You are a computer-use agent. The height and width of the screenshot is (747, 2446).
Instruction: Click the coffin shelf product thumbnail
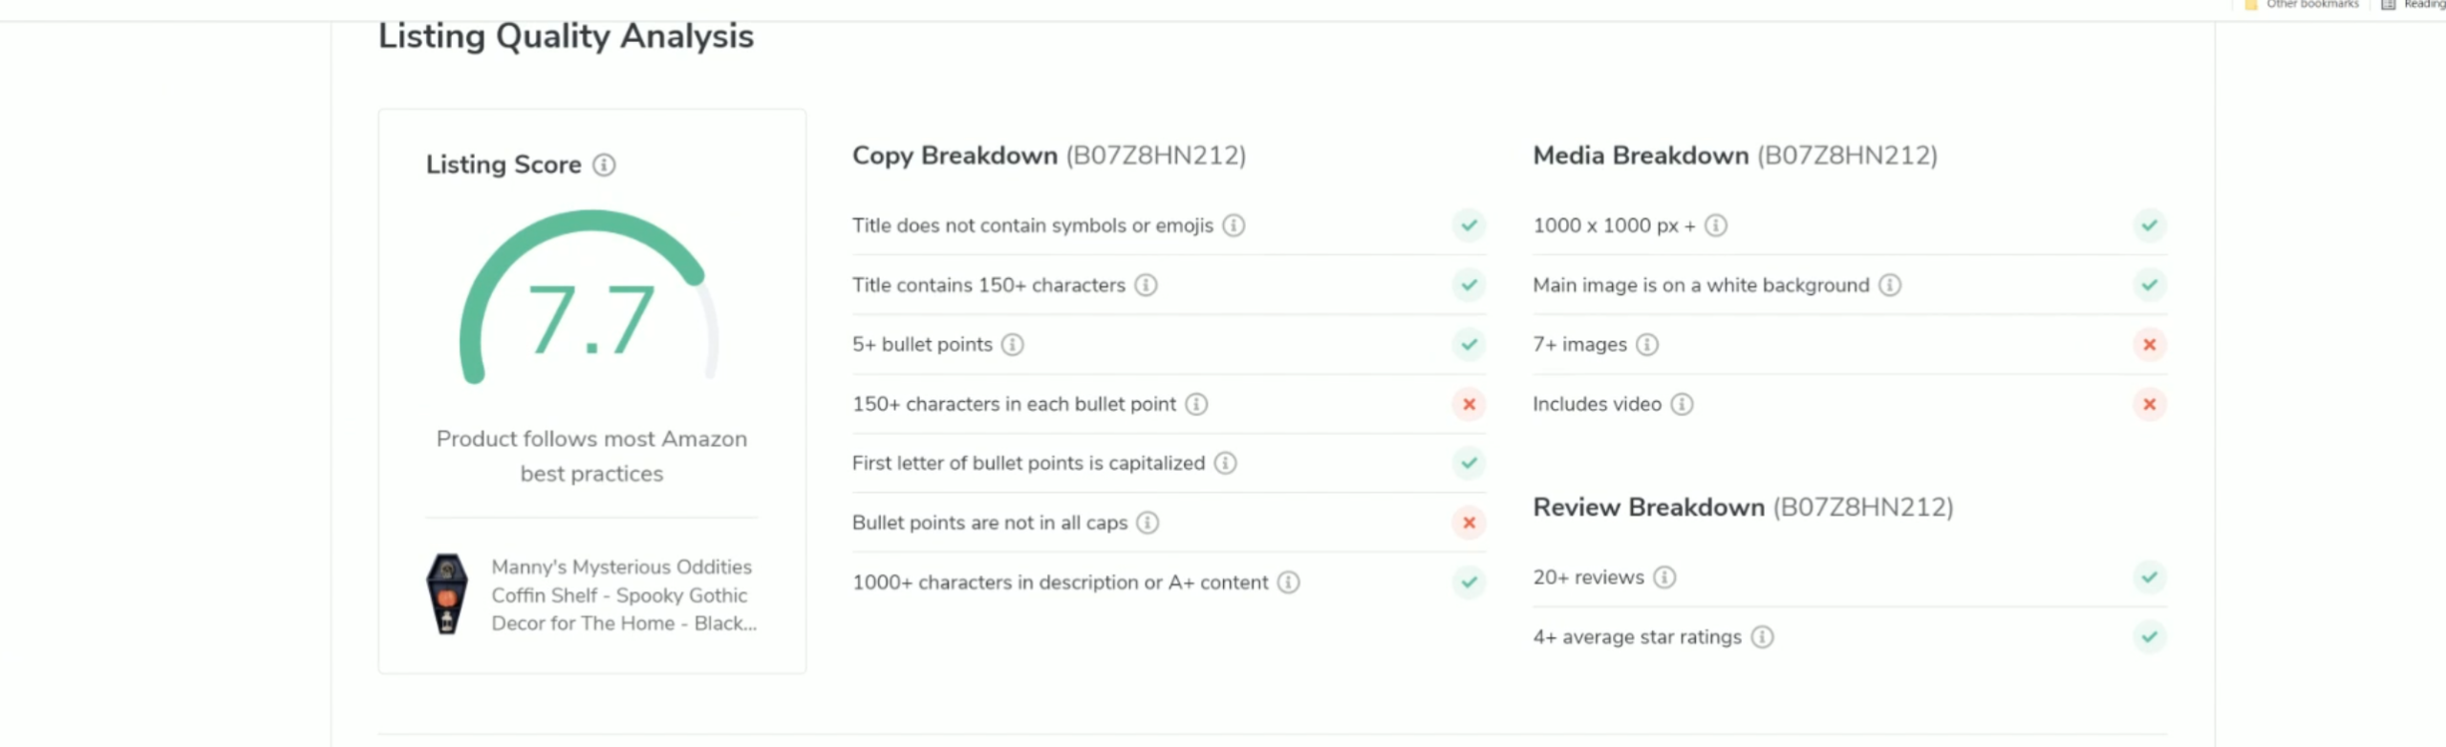[446, 594]
